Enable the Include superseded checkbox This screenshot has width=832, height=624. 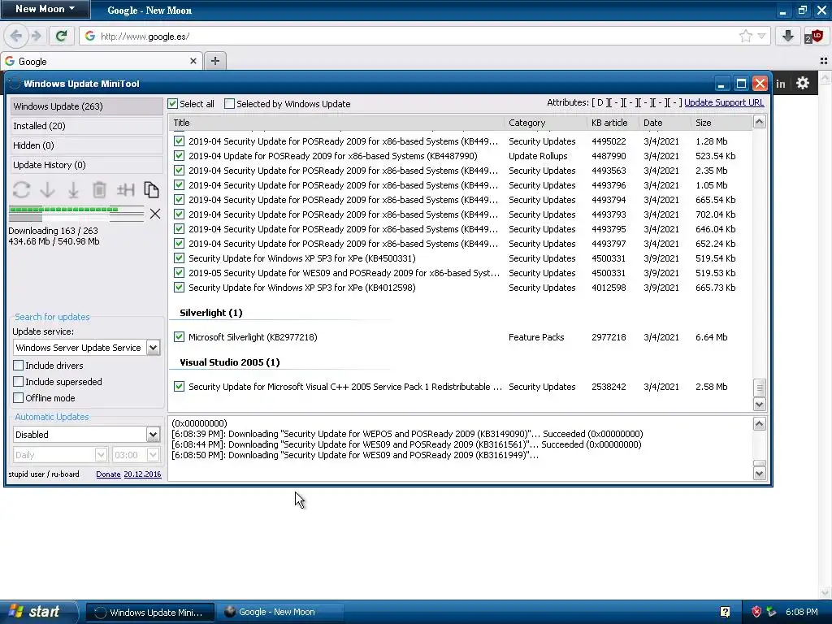19,382
